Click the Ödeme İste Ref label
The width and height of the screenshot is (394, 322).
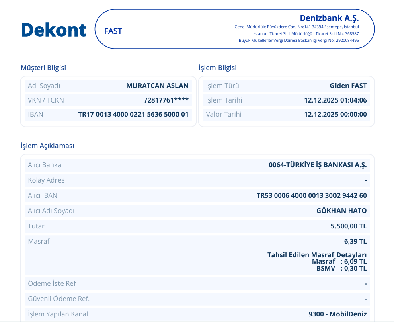(x=52, y=283)
